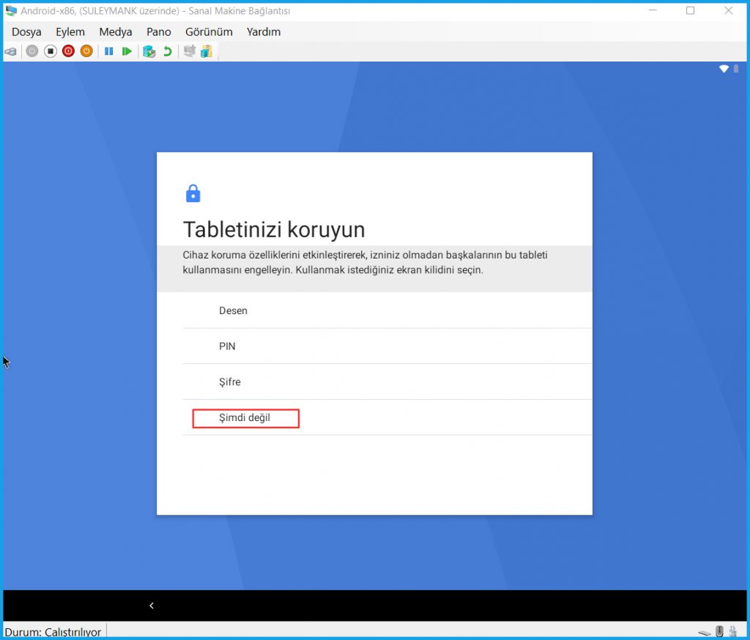Turn off the VM with the stop icon
Screen dimensions: 750x640
51,51
